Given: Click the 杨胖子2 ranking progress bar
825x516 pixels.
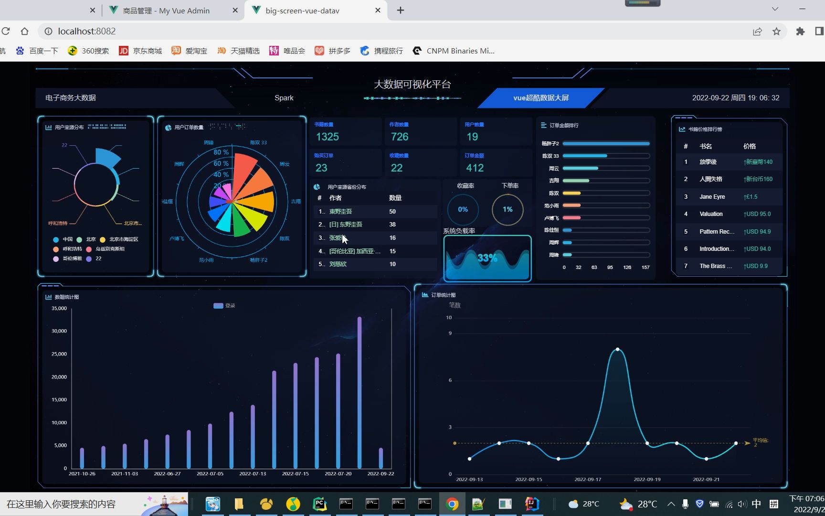Looking at the screenshot, I should coord(606,143).
